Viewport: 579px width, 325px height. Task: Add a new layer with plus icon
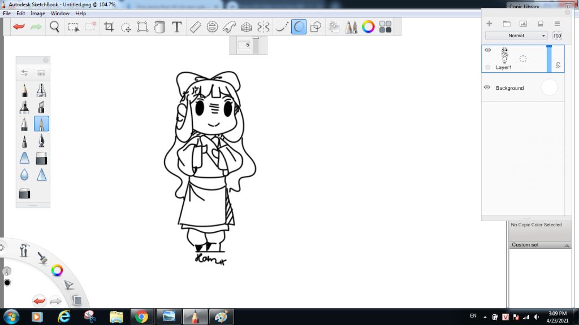pos(489,24)
